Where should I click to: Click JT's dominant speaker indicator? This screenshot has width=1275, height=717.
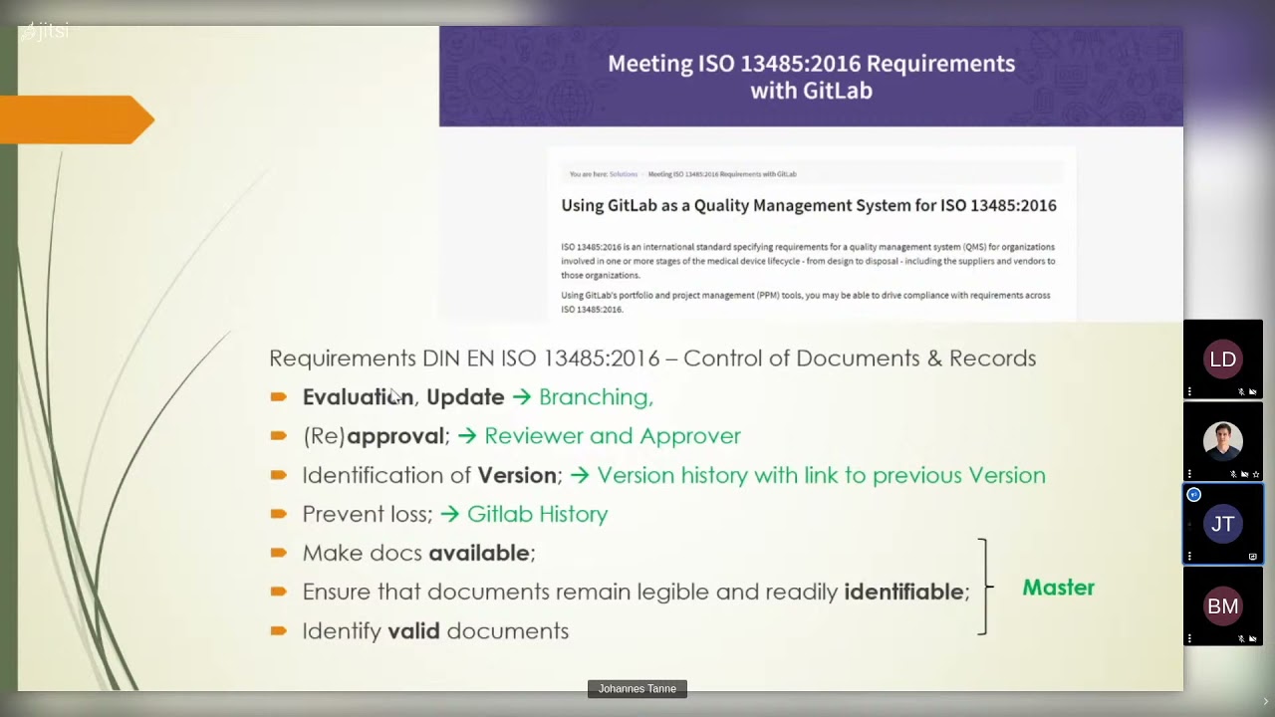[1193, 495]
